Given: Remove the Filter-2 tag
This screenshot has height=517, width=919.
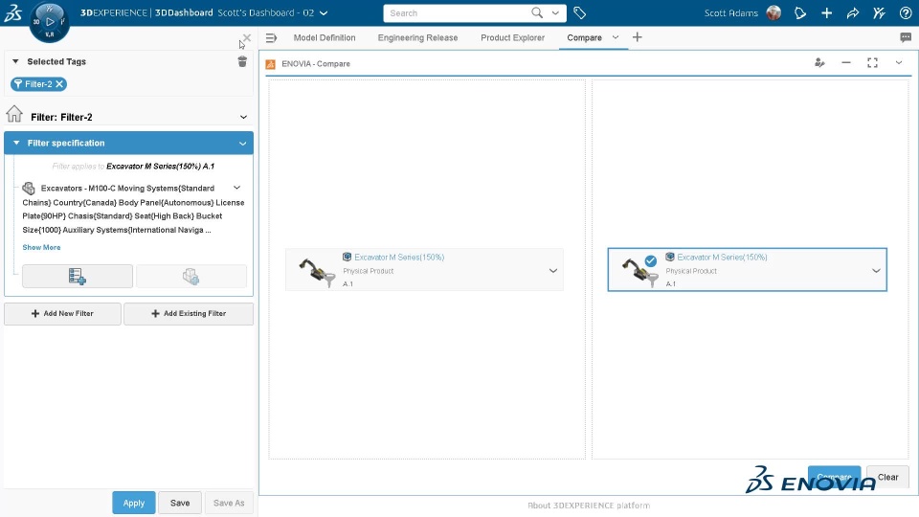Looking at the screenshot, I should [59, 84].
